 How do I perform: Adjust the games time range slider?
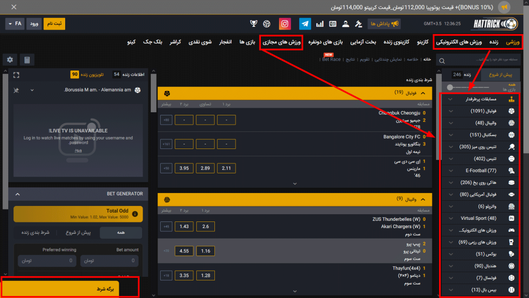tap(451, 87)
